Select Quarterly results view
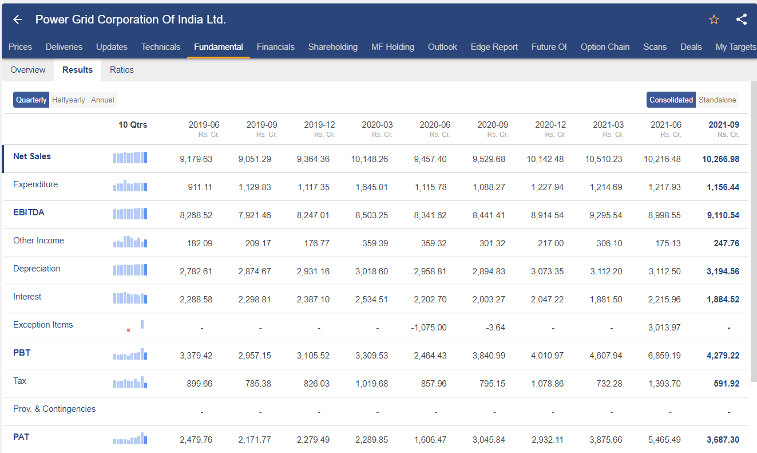 [31, 100]
